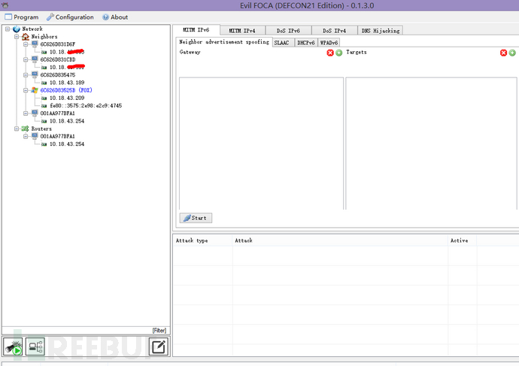The image size is (519, 366).
Task: Open the SLAAC sub-tab
Action: click(284, 43)
